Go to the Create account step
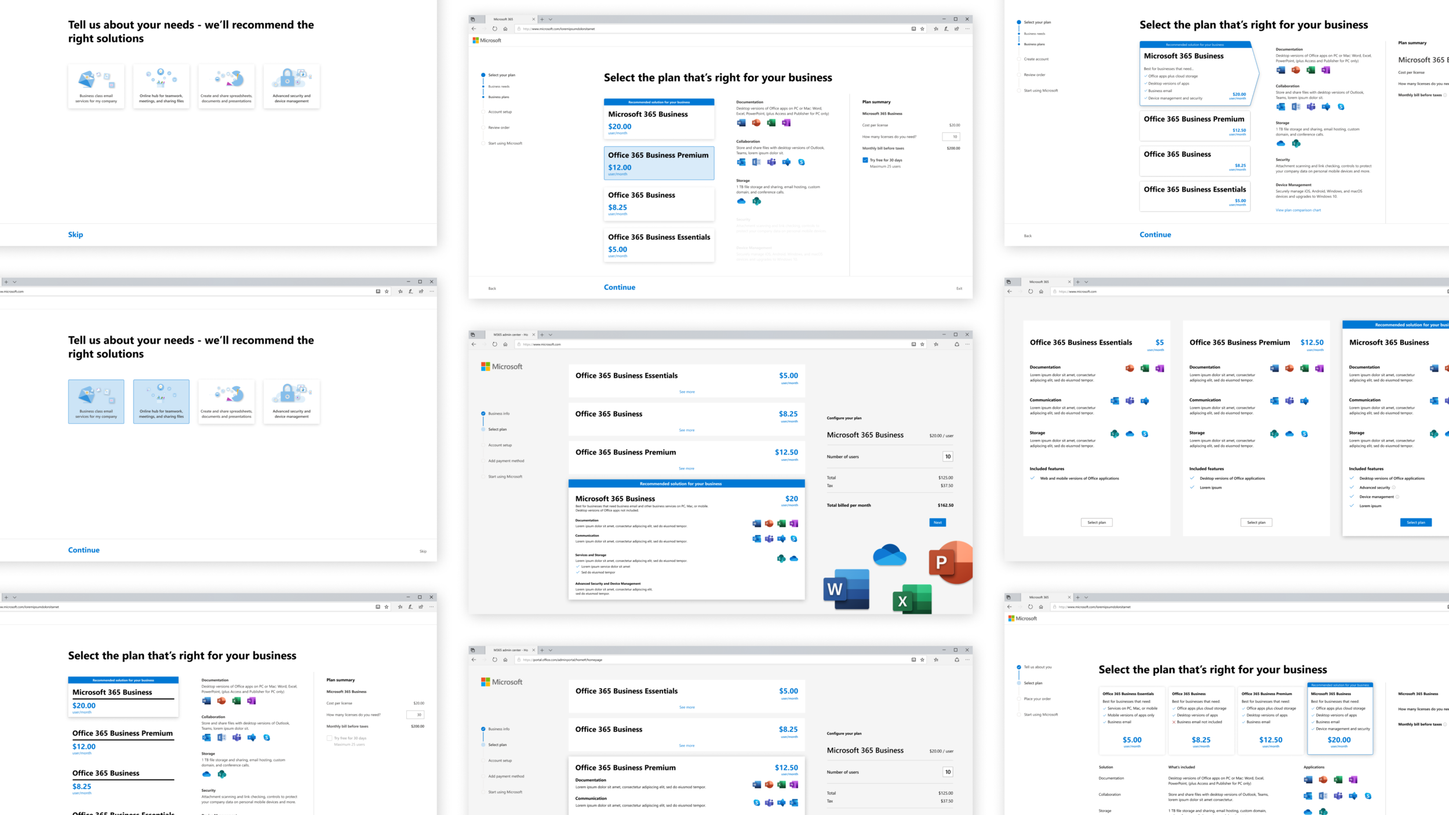 coord(1036,59)
